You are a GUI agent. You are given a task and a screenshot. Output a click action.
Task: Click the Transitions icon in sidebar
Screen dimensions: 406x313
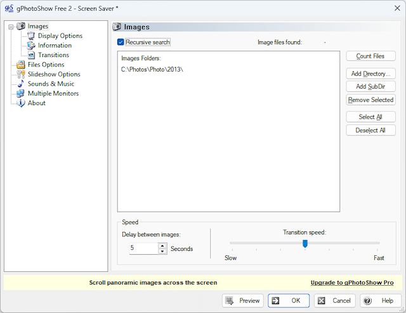point(31,55)
